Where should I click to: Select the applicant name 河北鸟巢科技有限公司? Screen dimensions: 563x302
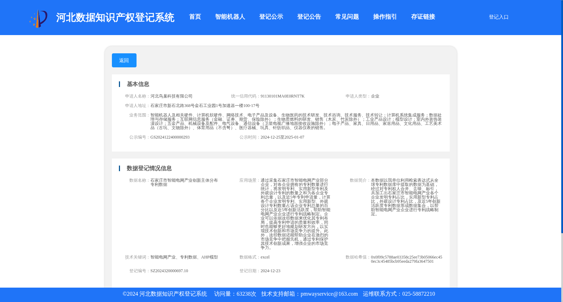(x=171, y=96)
